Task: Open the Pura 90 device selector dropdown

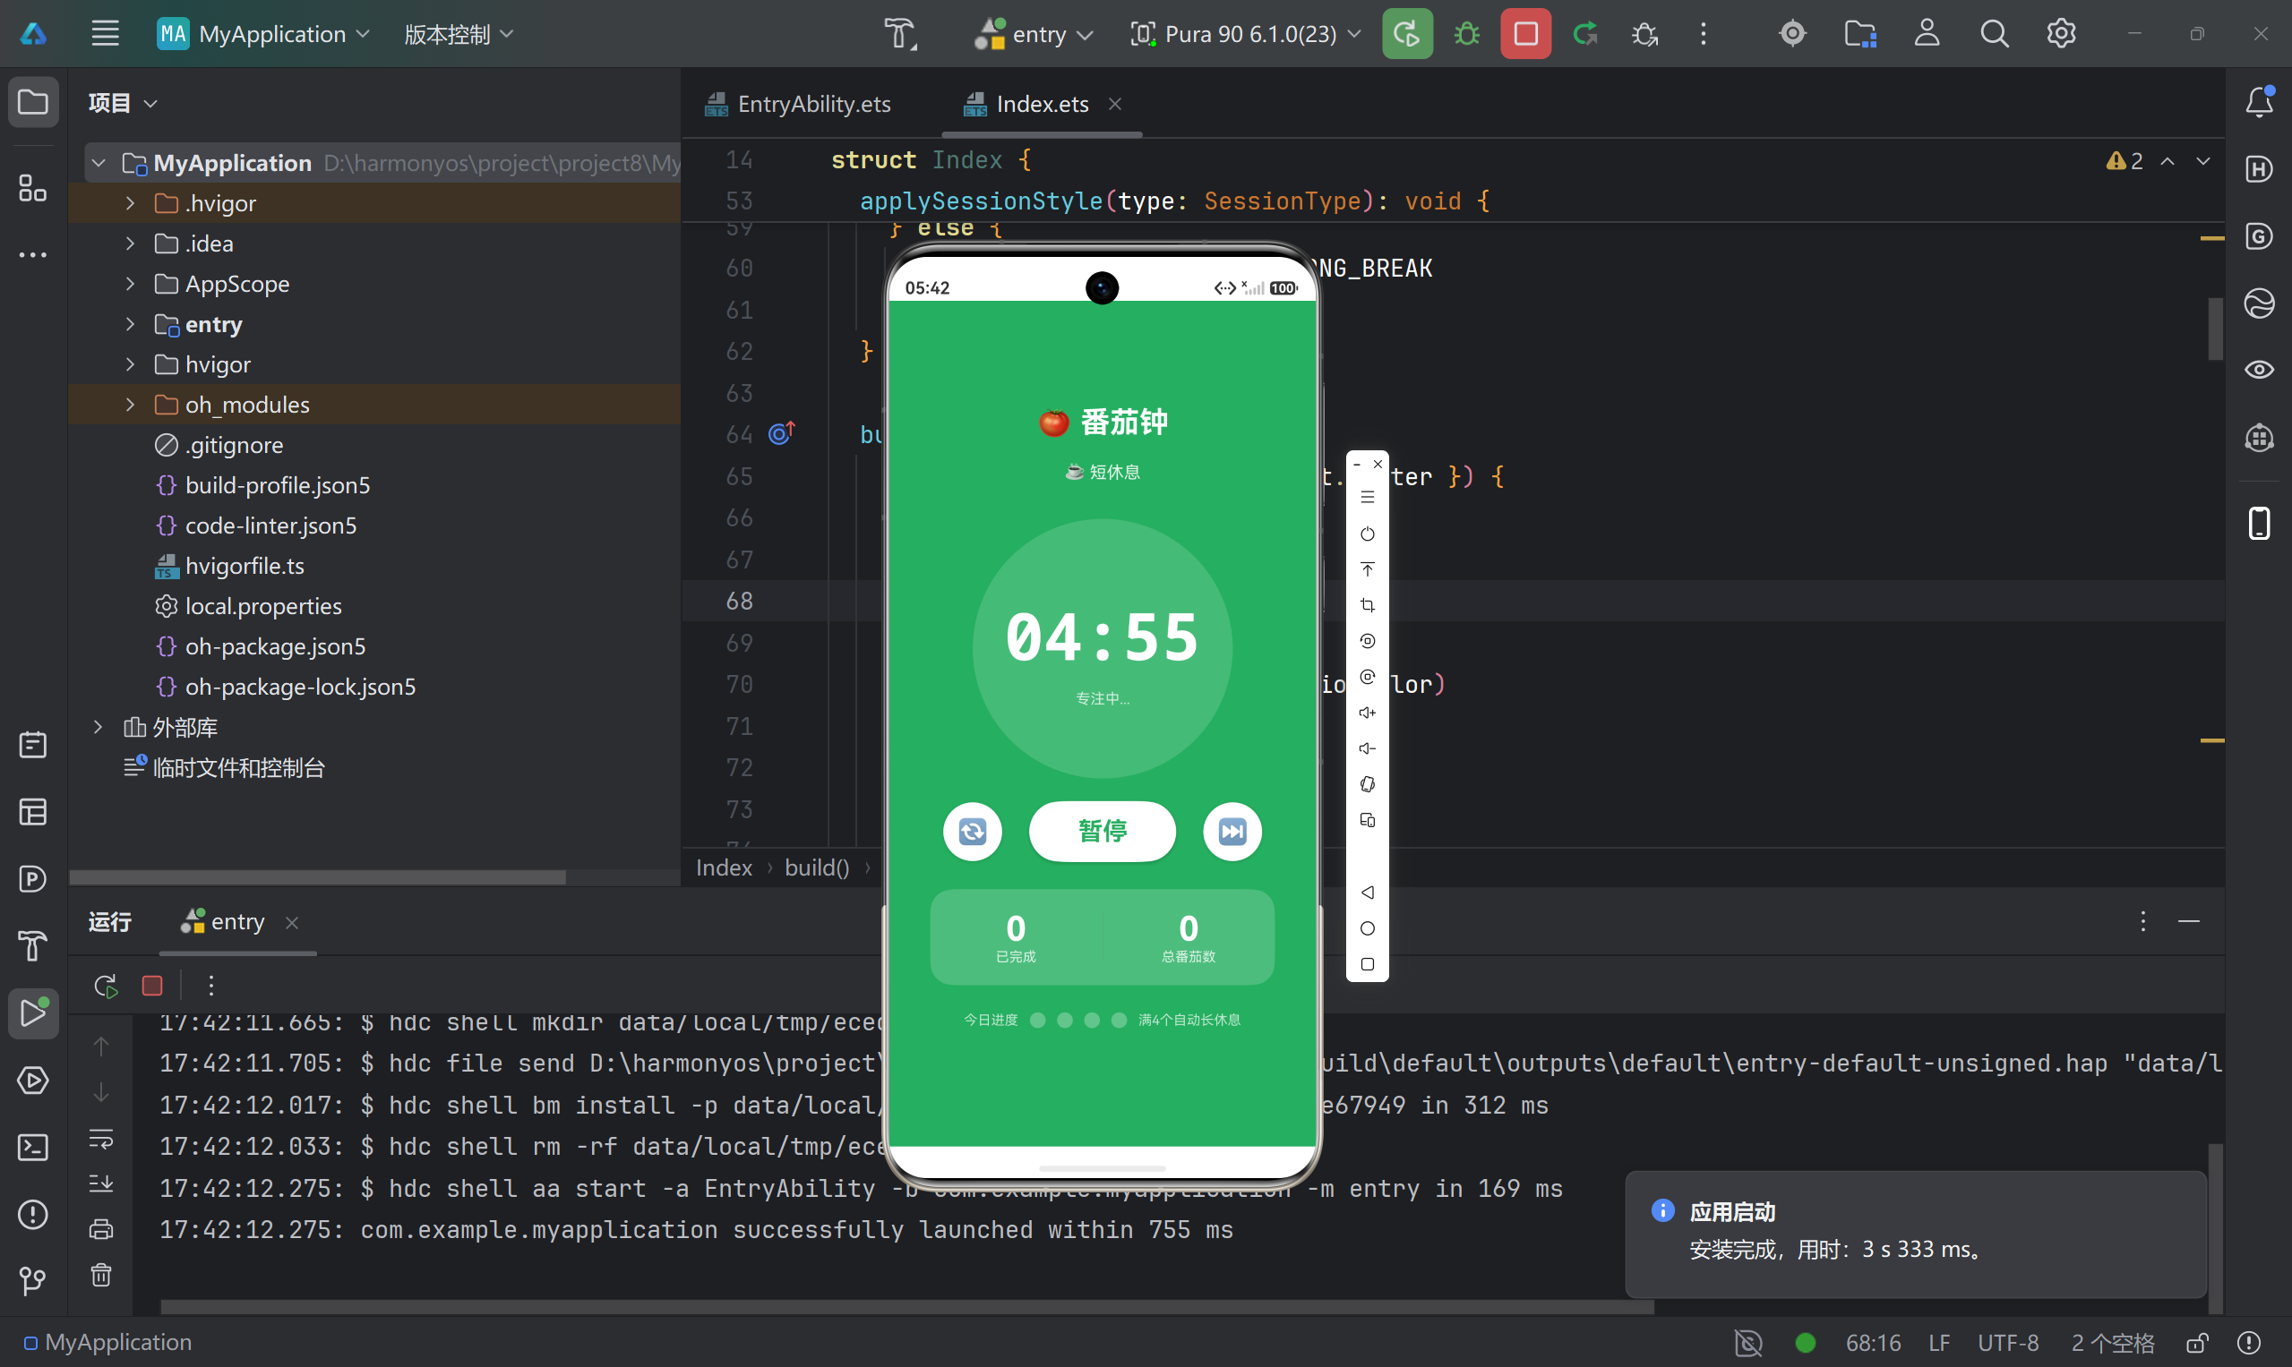Action: [x=1245, y=34]
